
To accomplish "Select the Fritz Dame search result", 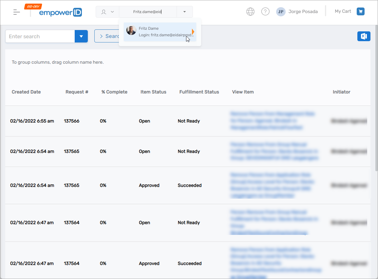I will point(161,32).
